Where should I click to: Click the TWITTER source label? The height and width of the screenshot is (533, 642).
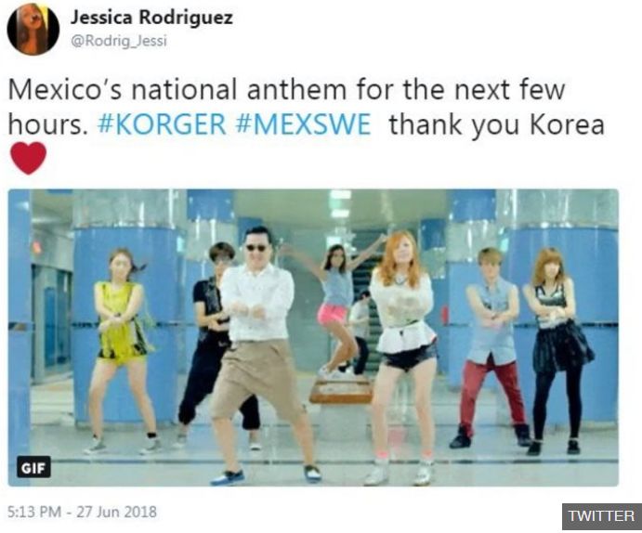601,516
